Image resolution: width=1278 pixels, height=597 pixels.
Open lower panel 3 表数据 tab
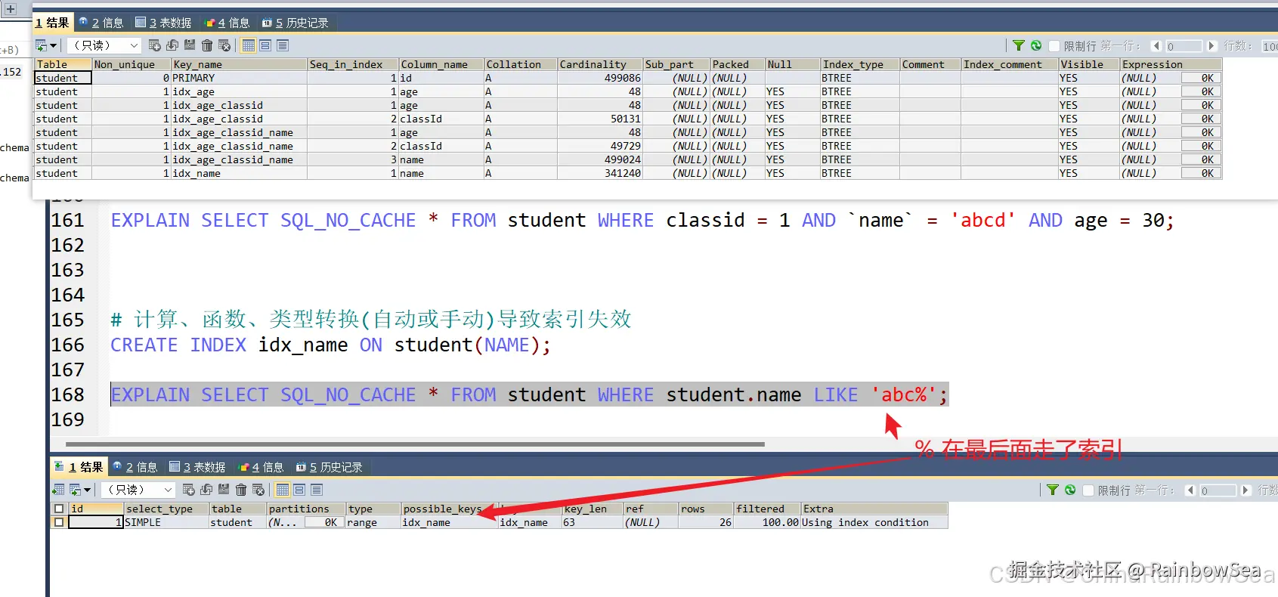197,467
